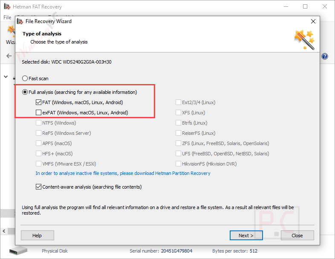This screenshot has height=259, width=335.
Task: Select the Full analysis radio button
Action: coord(25,92)
